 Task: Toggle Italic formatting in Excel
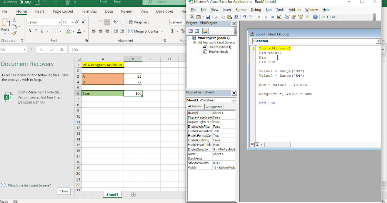(x=36, y=31)
